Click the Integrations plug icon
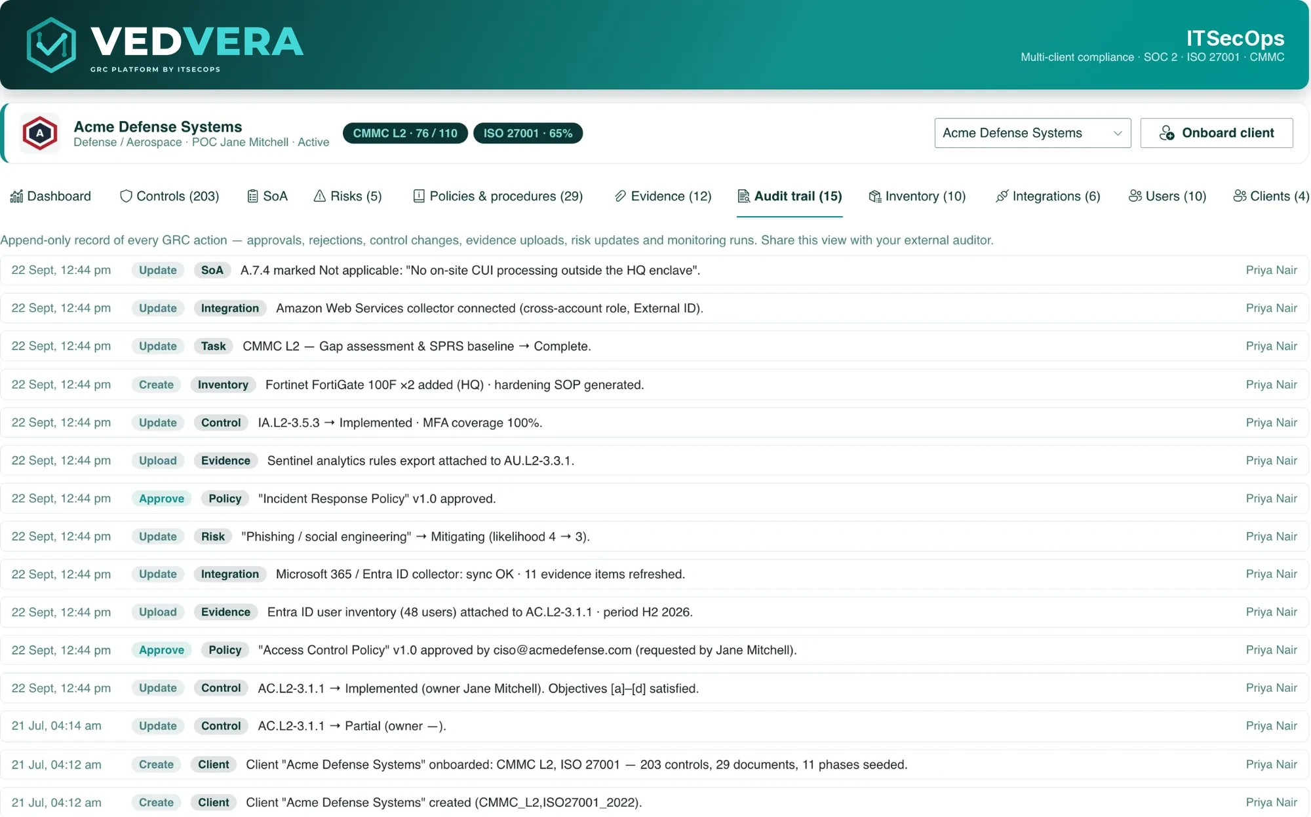The image size is (1311, 817). click(1002, 196)
